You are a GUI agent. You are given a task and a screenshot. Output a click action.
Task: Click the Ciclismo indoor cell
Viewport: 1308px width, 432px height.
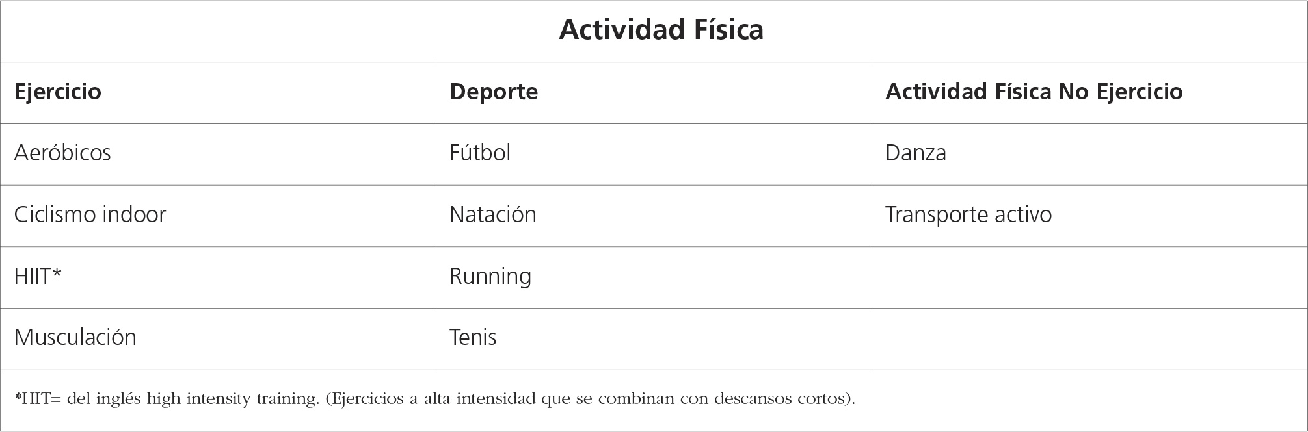click(x=90, y=215)
